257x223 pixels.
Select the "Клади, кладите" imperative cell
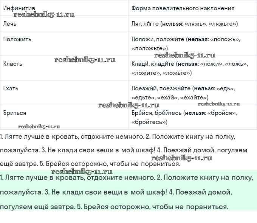click(x=189, y=68)
